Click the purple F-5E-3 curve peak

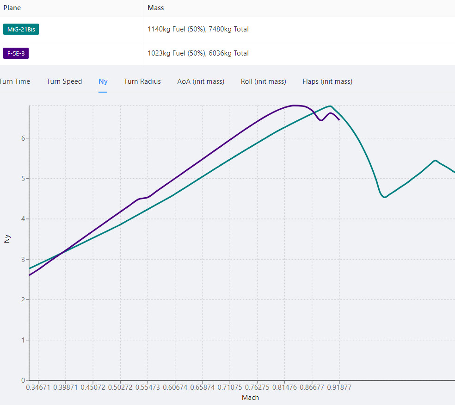pos(295,106)
